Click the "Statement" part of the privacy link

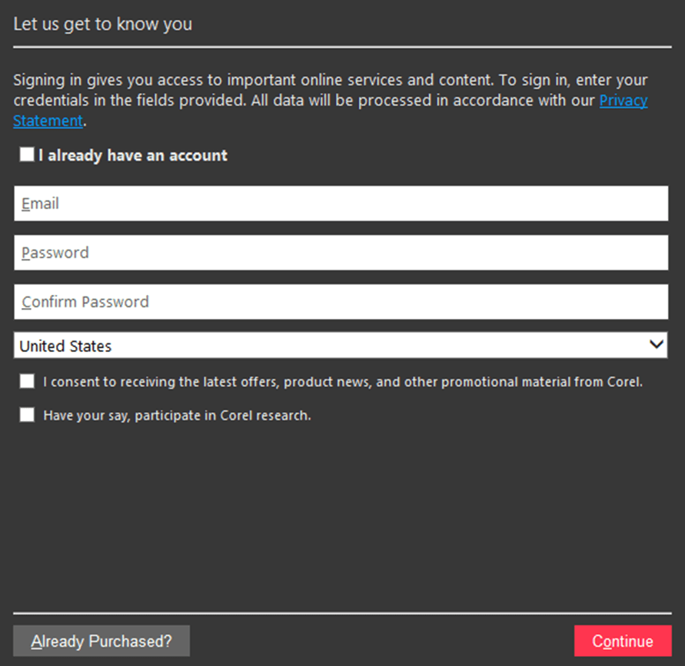point(48,121)
